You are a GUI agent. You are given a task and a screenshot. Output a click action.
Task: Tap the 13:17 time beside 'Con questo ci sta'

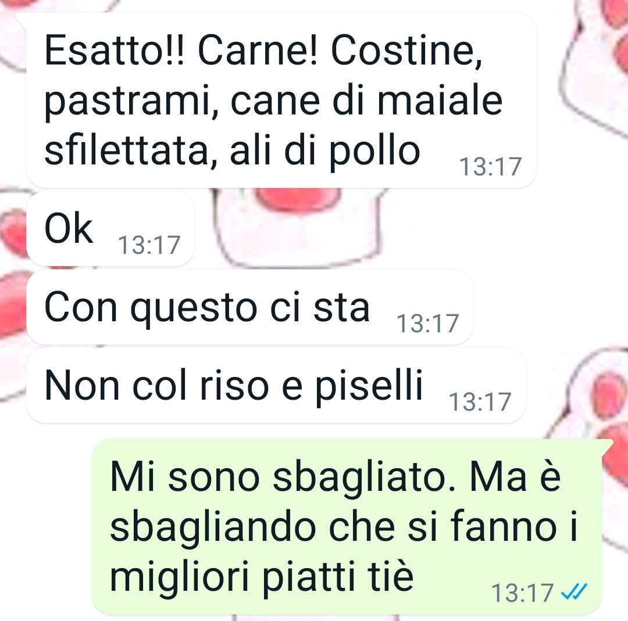tap(428, 324)
